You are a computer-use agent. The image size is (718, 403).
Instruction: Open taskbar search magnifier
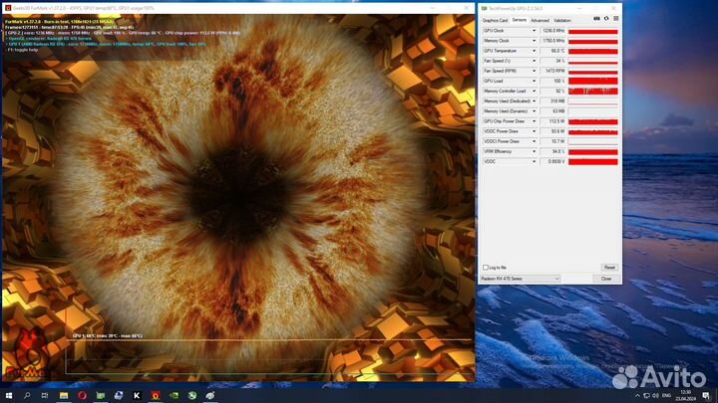[x=27, y=395]
